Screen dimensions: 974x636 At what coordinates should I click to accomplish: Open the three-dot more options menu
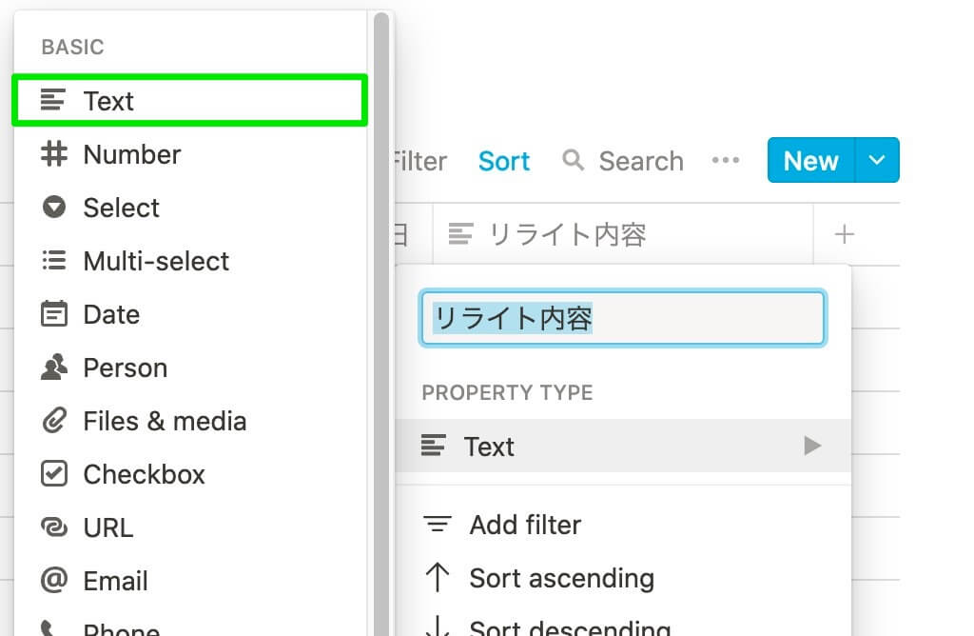(x=726, y=160)
